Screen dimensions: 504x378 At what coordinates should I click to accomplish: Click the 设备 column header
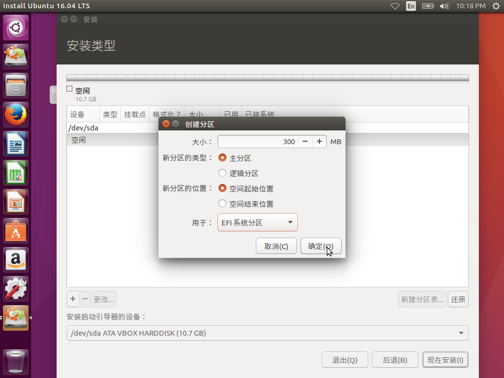(x=83, y=114)
